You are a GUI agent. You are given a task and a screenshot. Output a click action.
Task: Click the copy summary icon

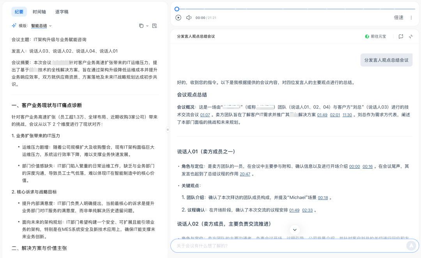pos(141,26)
